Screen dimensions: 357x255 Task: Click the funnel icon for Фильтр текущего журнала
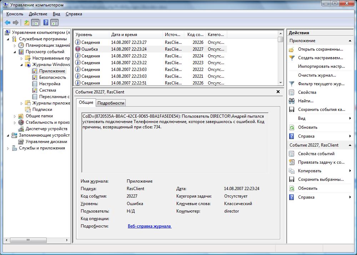click(292, 84)
